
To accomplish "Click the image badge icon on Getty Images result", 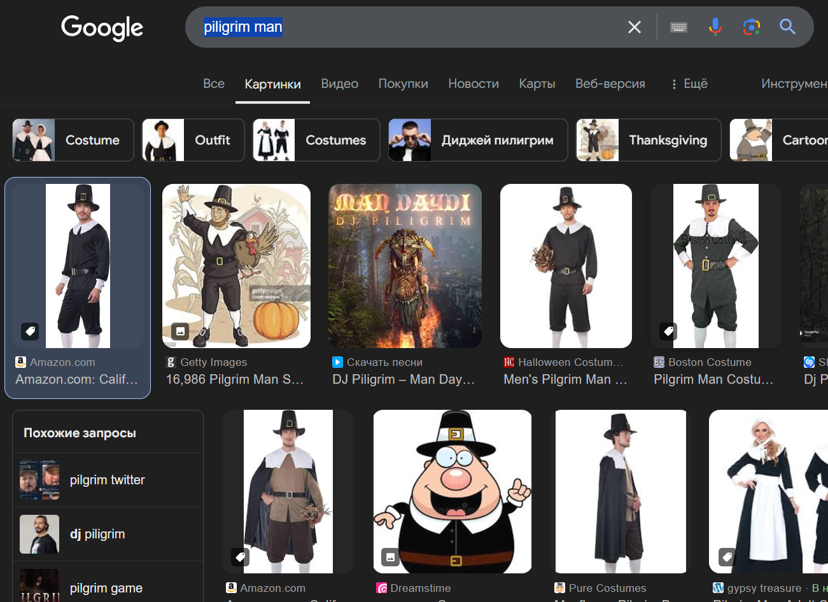I will (x=180, y=331).
